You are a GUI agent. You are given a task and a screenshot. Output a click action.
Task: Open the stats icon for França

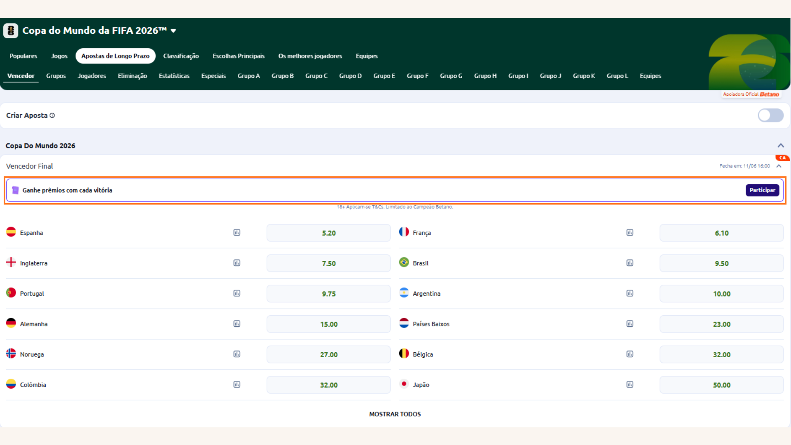point(630,232)
